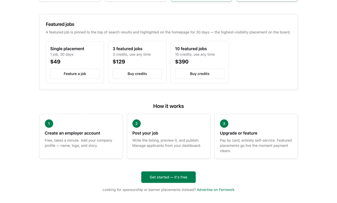The height and width of the screenshot is (203, 337).
Task: Click the $129 price
Action: pos(119,62)
